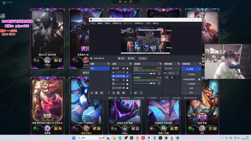Screen dimensions: 251x141
Task: Add a new scene with plus icon
Action: point(92,93)
